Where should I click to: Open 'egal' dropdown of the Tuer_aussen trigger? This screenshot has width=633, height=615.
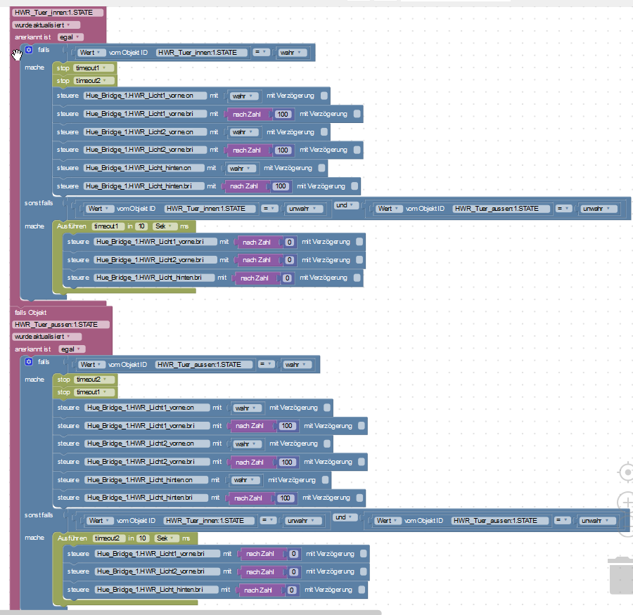(72, 349)
